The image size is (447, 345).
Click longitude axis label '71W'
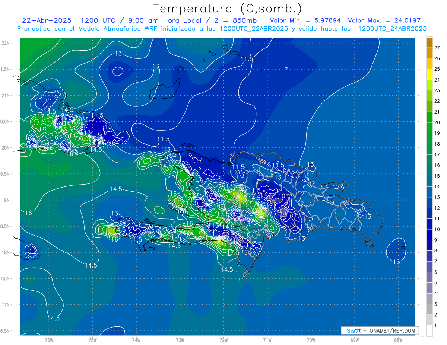(x=267, y=340)
